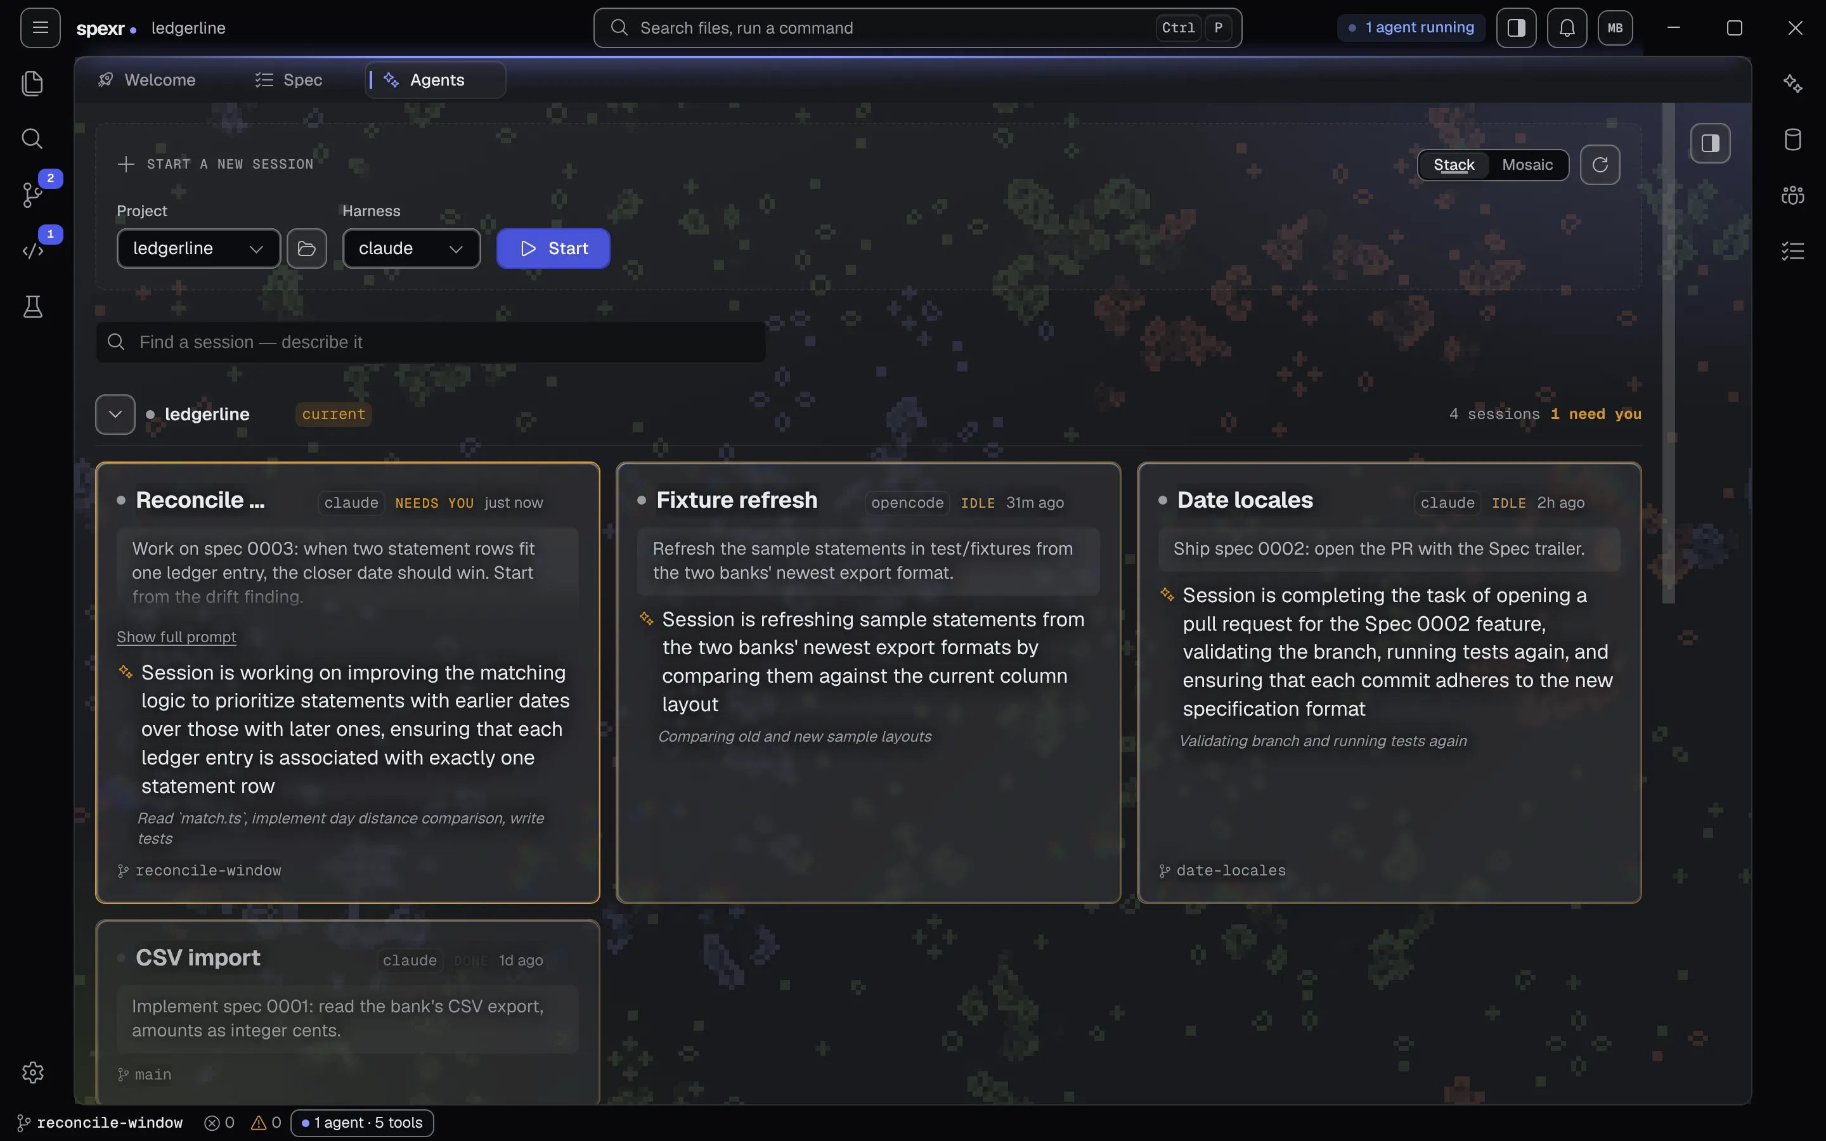Select the Agents tab
The image size is (1826, 1141).
click(436, 80)
